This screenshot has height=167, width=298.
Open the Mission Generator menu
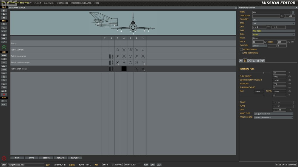point(81,3)
